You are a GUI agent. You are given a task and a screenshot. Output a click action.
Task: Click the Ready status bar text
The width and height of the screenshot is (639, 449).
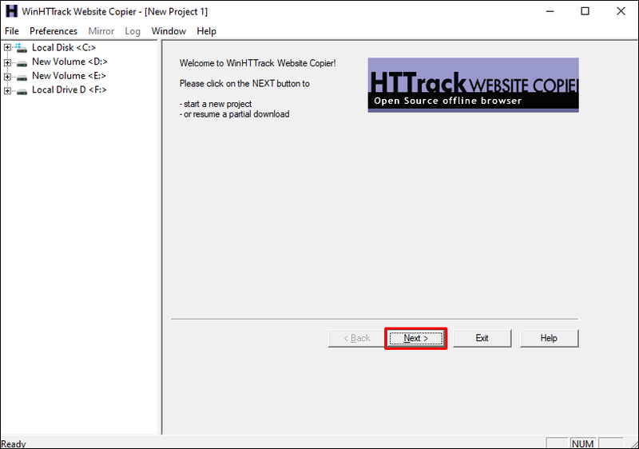(x=14, y=443)
